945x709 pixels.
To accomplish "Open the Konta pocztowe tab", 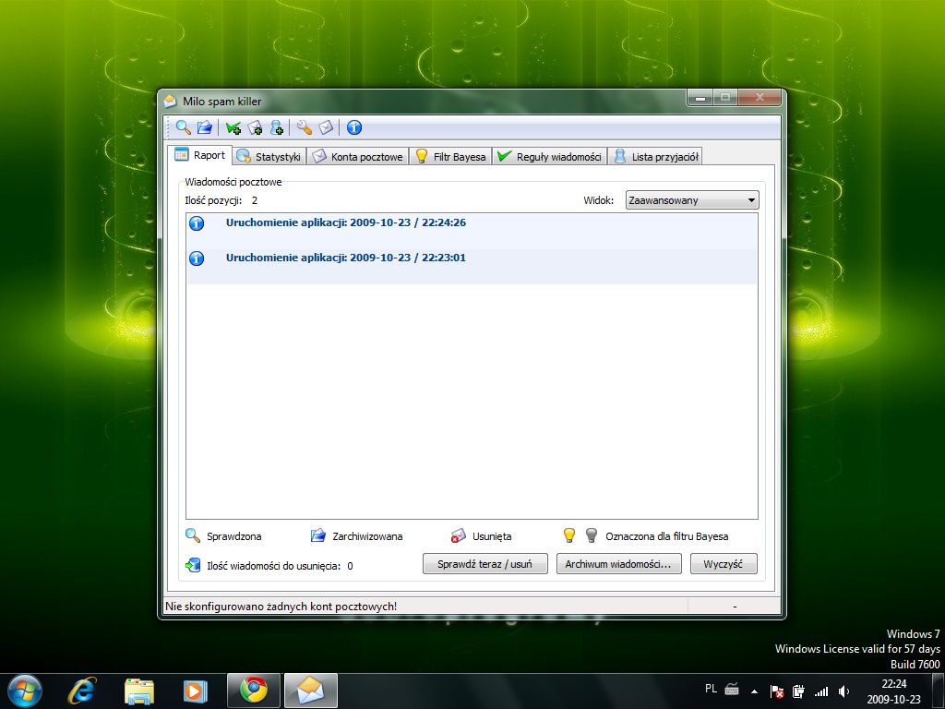I will 358,157.
